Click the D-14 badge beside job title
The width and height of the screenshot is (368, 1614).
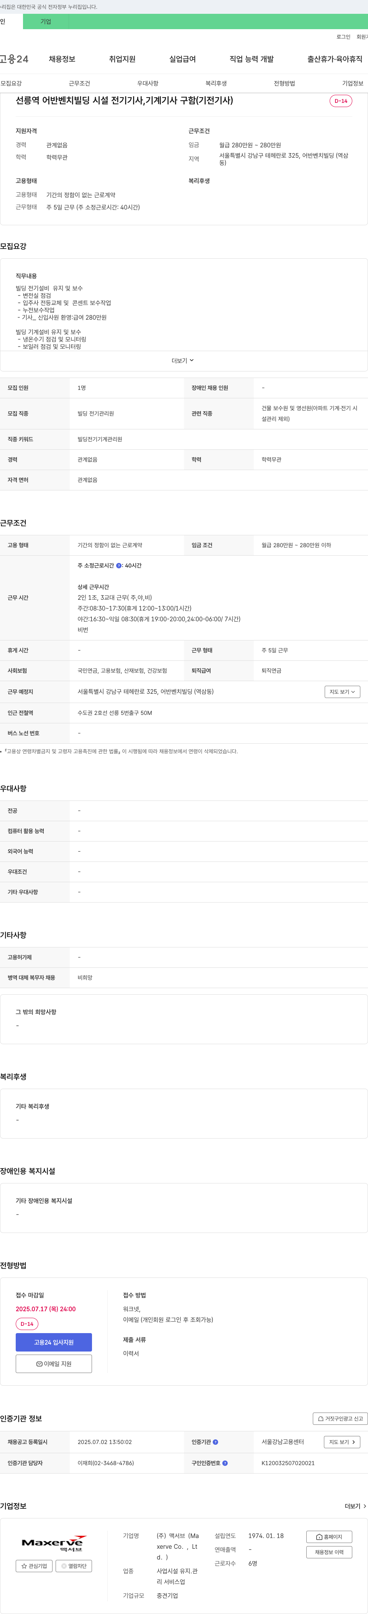[x=340, y=101]
